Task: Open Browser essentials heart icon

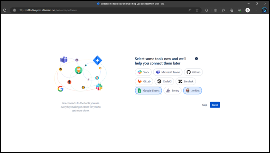Action: pos(239,10)
